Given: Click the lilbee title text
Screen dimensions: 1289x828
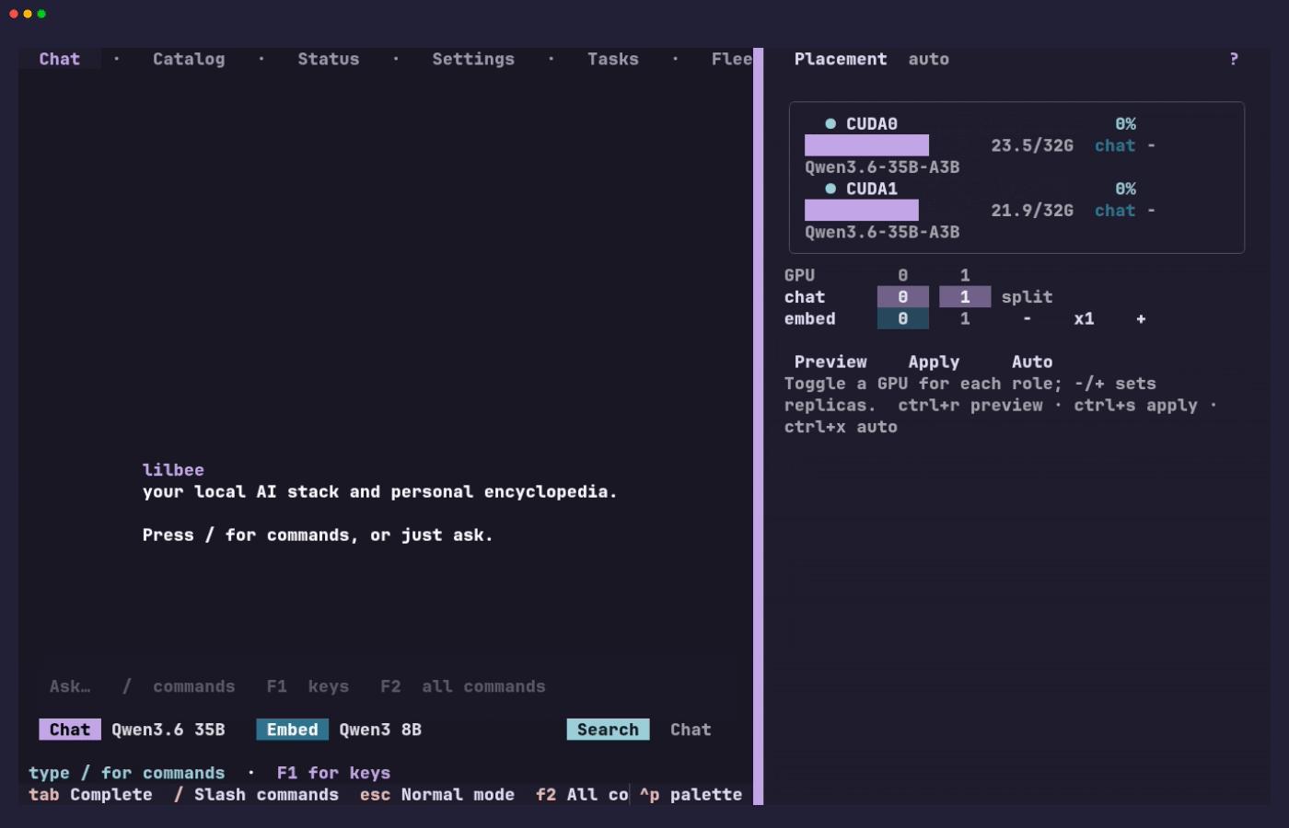Looking at the screenshot, I should pyautogui.click(x=173, y=470).
